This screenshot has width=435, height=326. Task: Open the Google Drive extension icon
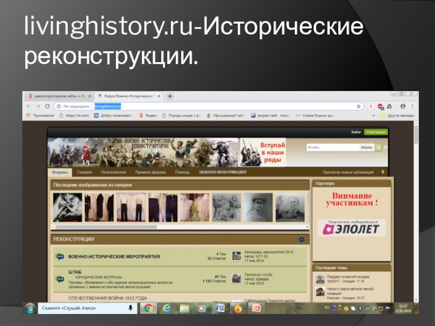389,106
